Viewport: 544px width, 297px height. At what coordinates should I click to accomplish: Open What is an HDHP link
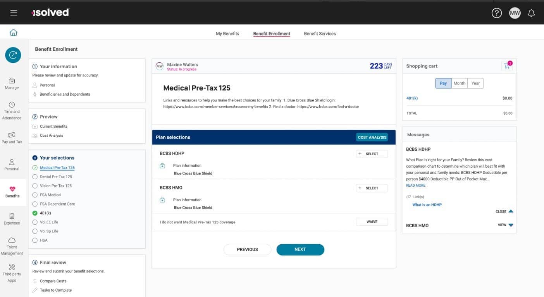pyautogui.click(x=427, y=205)
